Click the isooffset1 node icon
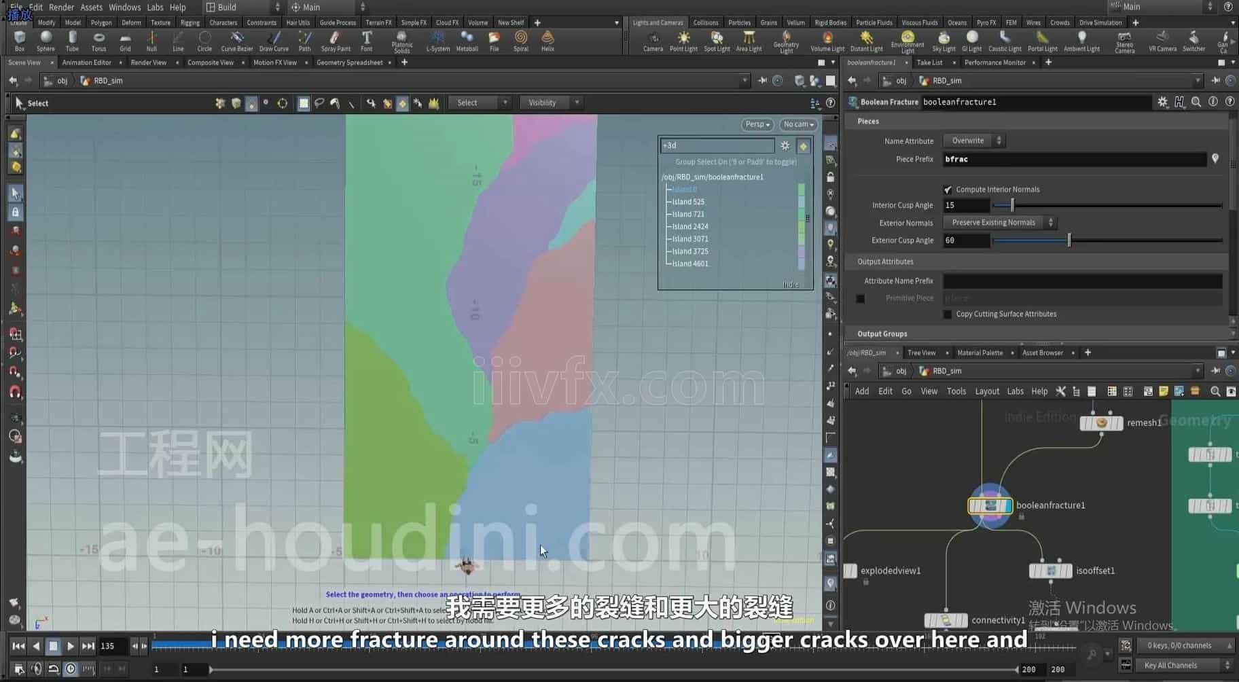 point(1050,571)
